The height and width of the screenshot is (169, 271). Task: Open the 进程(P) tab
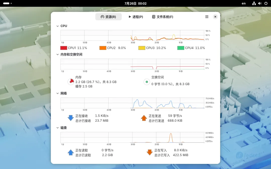136,17
